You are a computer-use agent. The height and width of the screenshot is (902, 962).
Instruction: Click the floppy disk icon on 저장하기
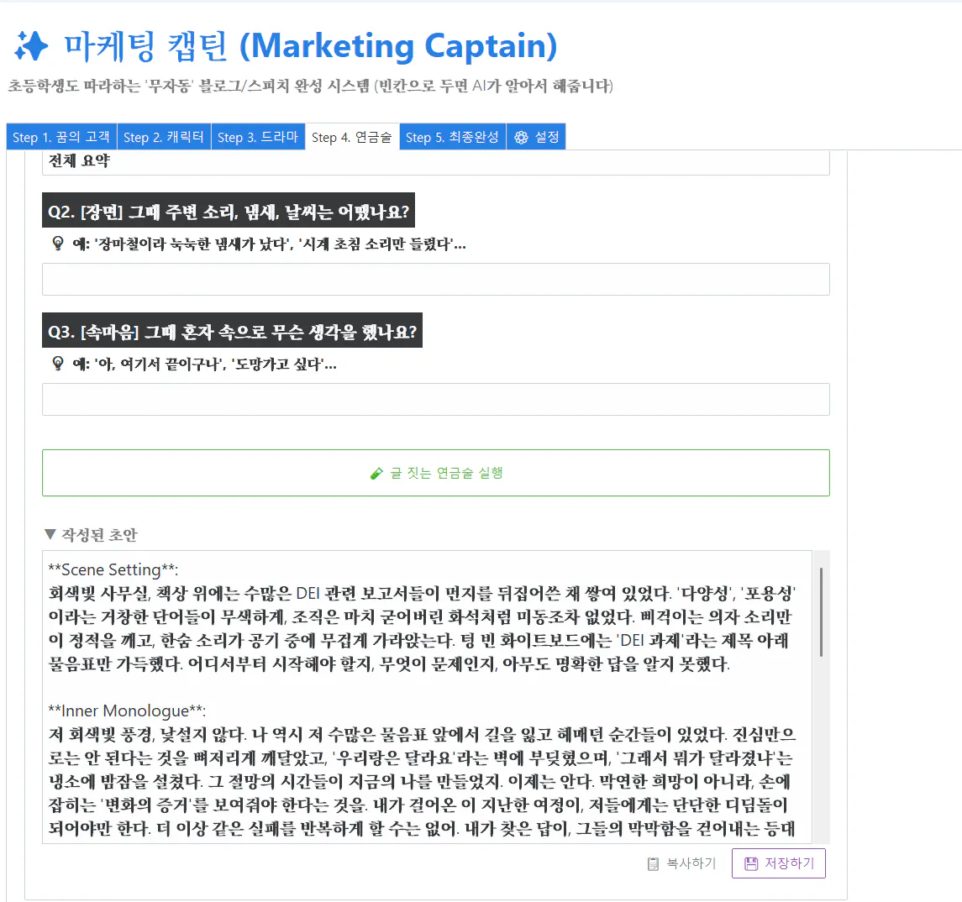tap(750, 863)
